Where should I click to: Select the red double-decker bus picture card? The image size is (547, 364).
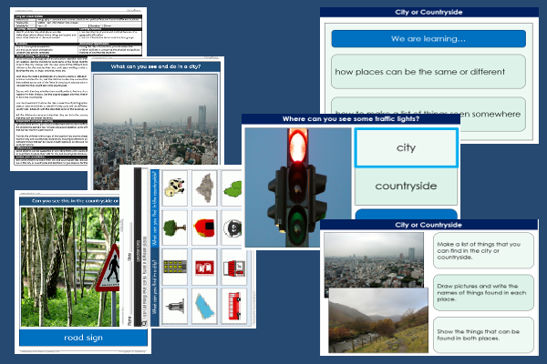click(x=234, y=307)
